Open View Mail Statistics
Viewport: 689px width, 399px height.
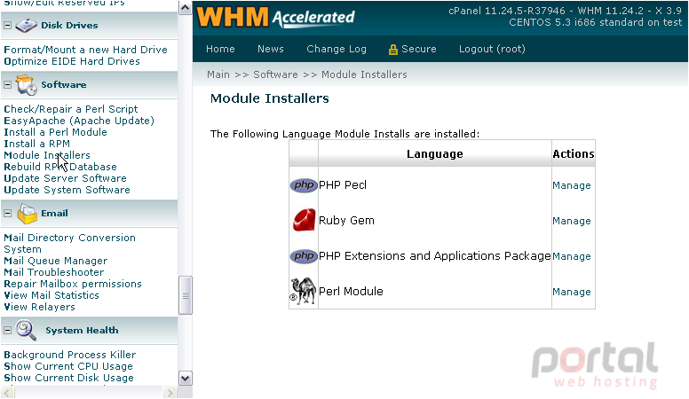51,295
